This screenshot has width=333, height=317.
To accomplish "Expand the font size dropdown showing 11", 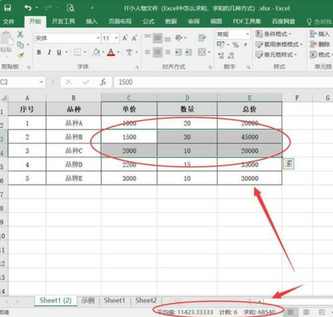I will pos(115,38).
